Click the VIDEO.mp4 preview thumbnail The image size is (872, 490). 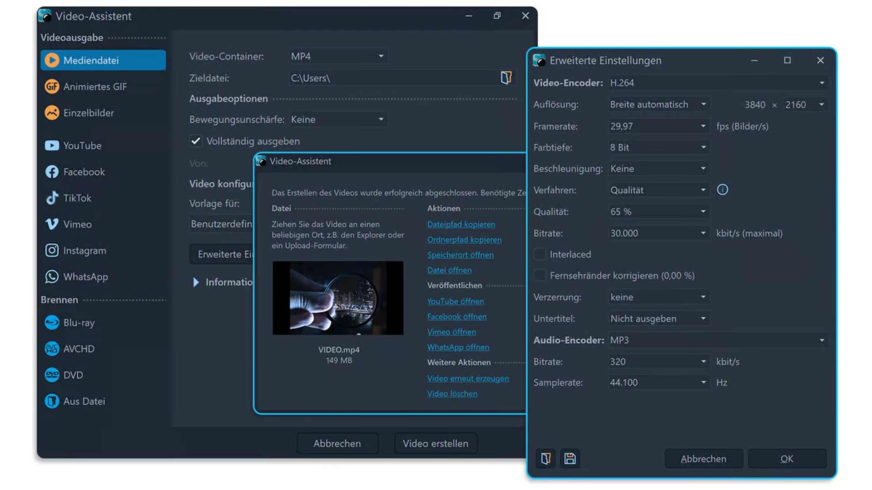coord(337,298)
